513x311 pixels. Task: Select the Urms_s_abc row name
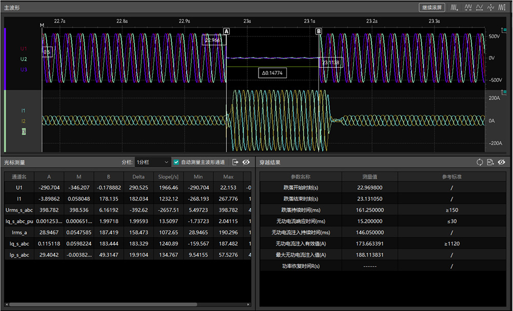pos(19,210)
